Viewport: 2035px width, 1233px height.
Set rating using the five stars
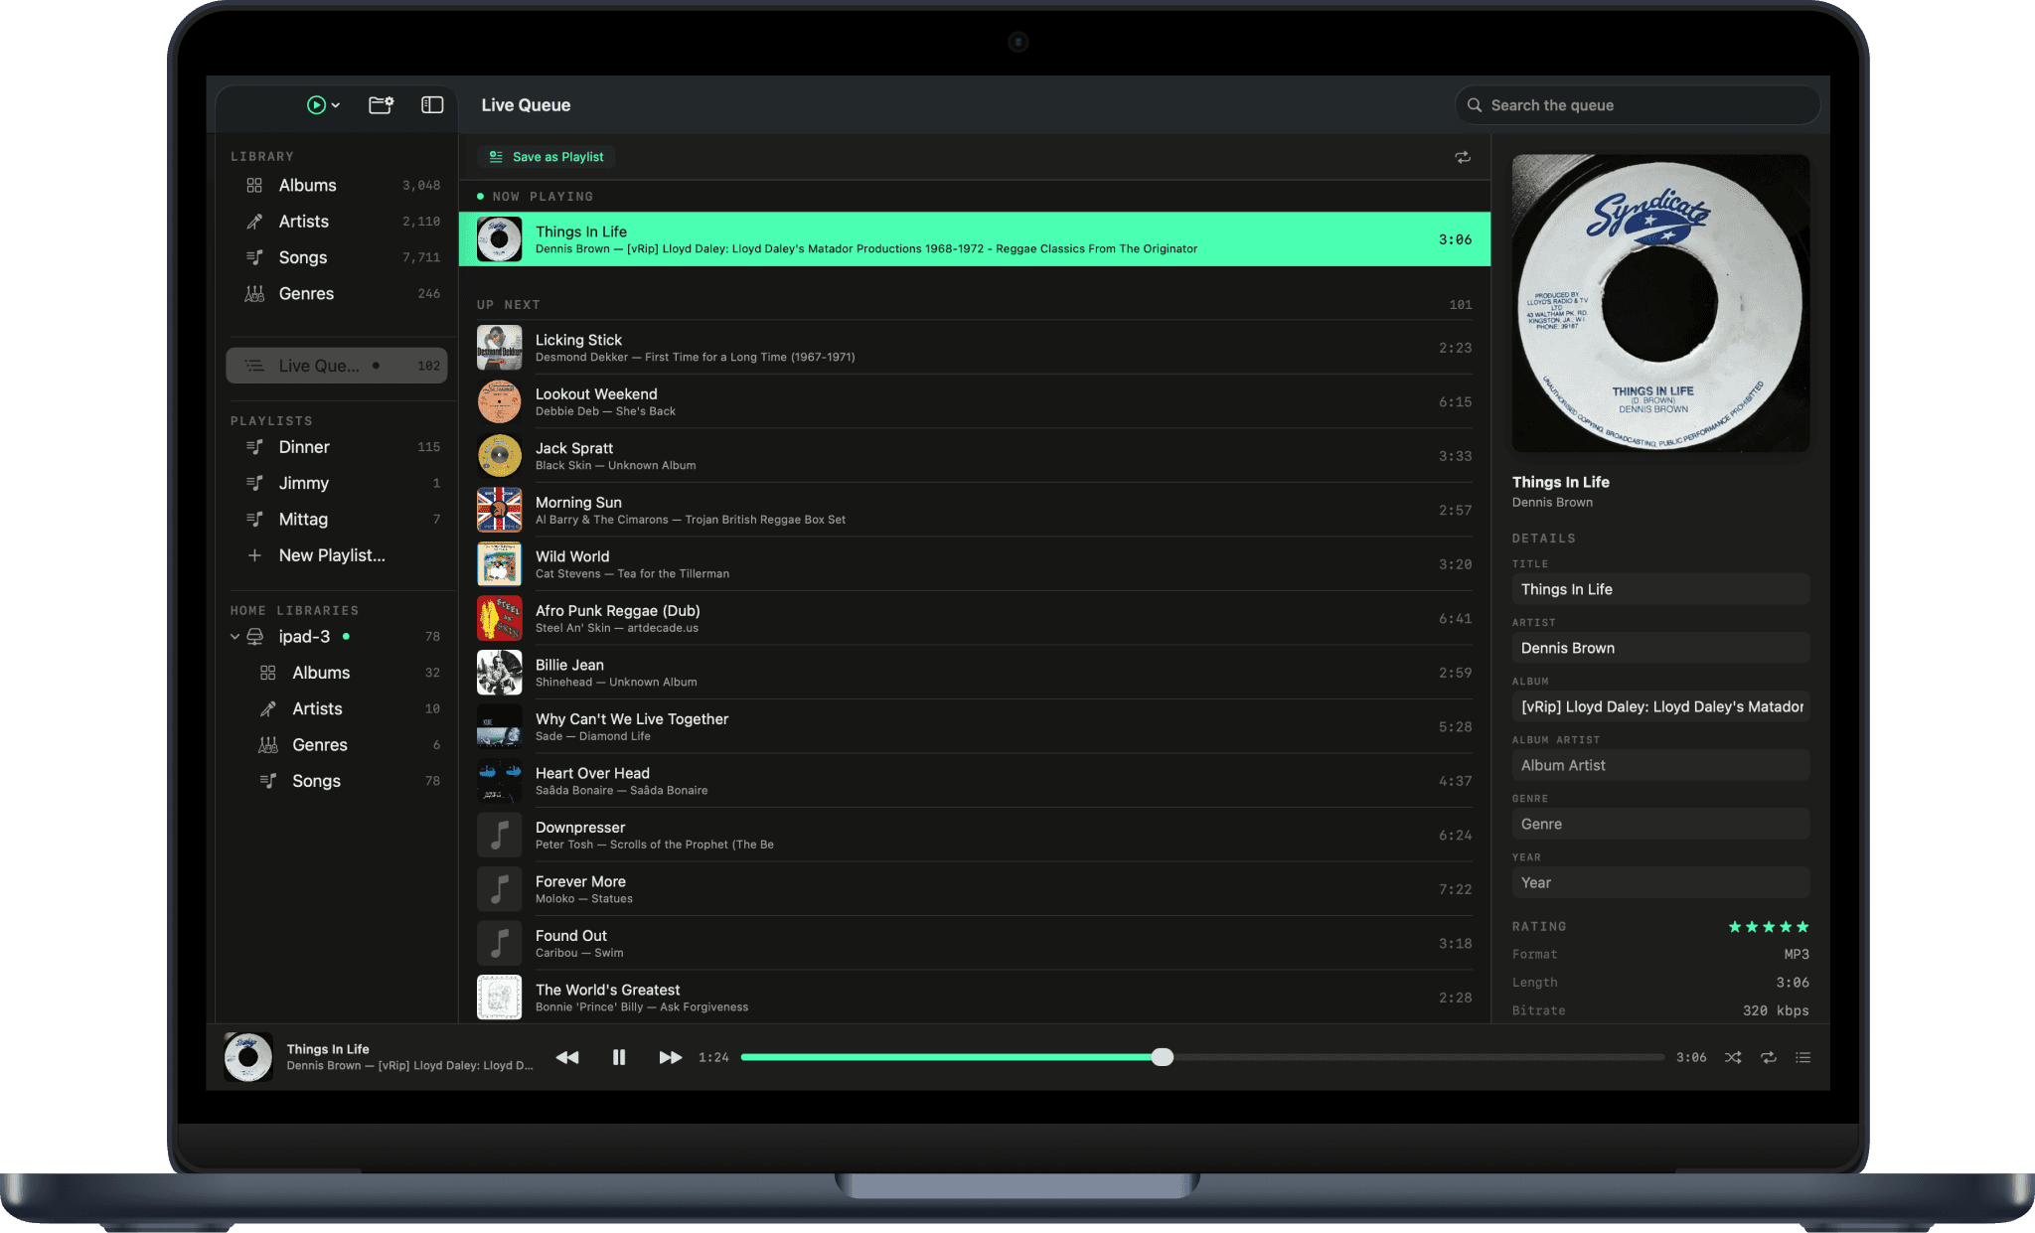(1769, 927)
